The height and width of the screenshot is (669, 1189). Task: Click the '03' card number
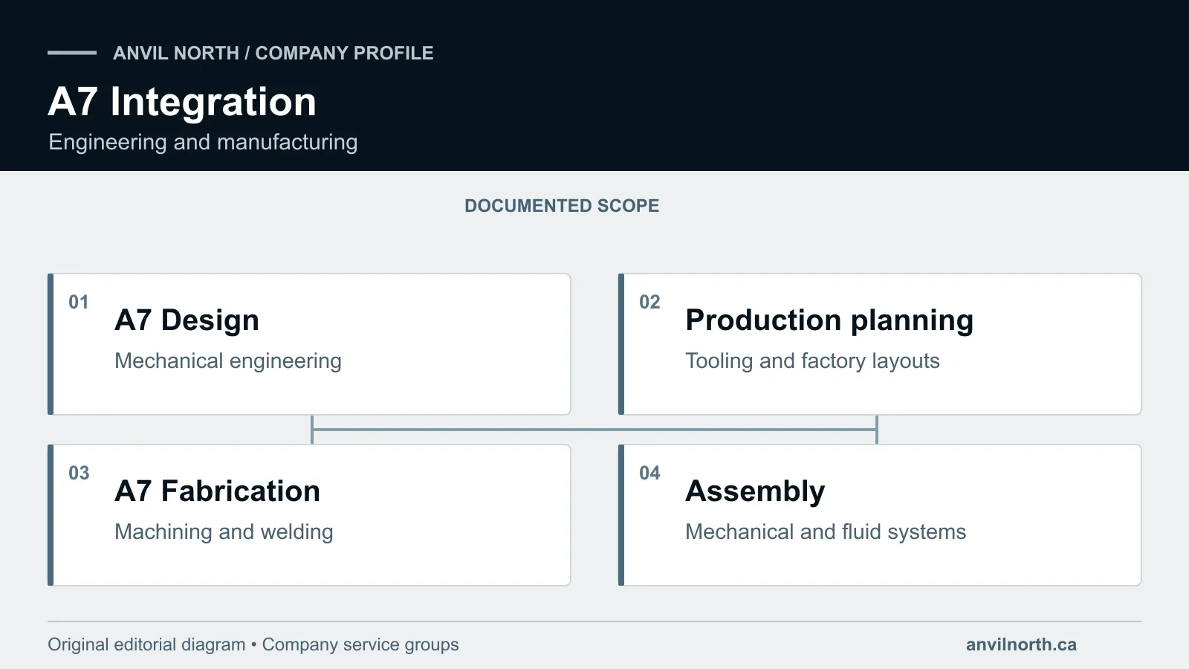[x=79, y=474]
